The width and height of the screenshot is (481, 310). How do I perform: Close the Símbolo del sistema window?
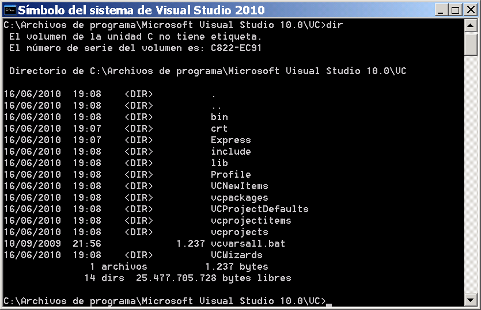[471, 10]
